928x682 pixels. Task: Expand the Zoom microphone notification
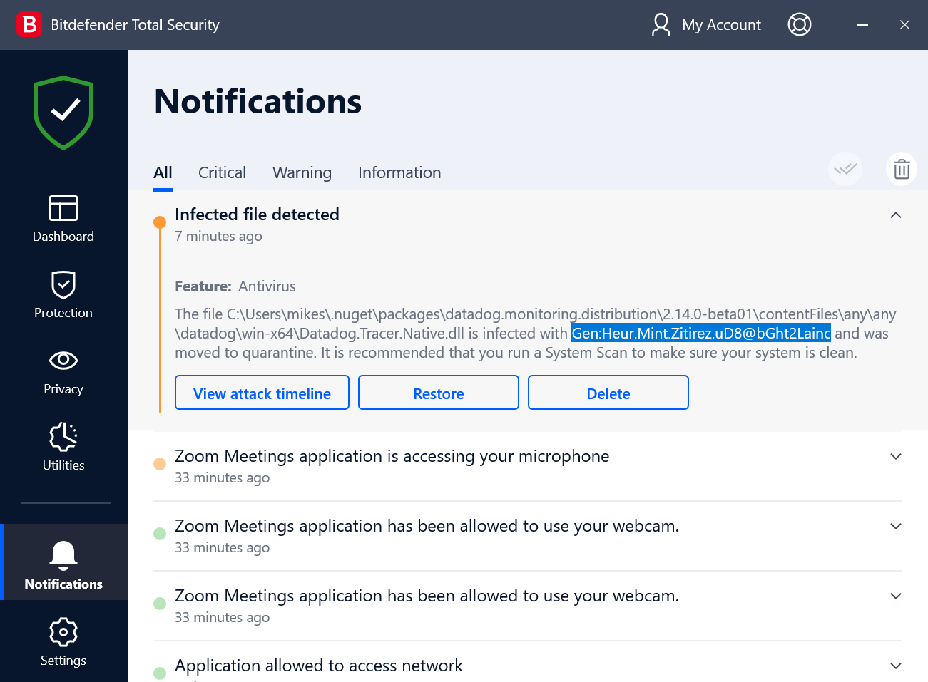coord(895,455)
